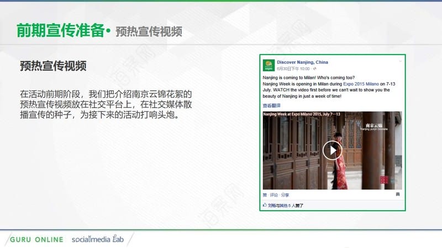Click the post timestamp 6月30日下午 10:00
This screenshot has width=442, height=248.
pyautogui.click(x=293, y=68)
